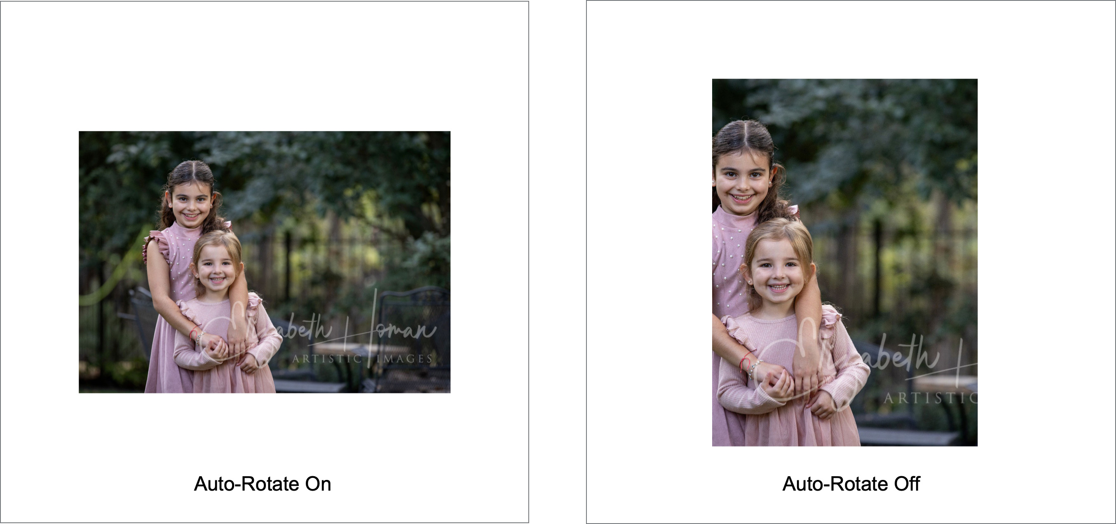This screenshot has height=524, width=1116.
Task: Click the "Auto-Rotate Off" caption
Action: coord(851,484)
